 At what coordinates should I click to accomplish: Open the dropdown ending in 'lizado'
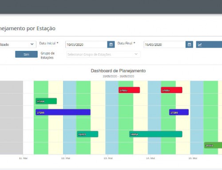pos(18,44)
